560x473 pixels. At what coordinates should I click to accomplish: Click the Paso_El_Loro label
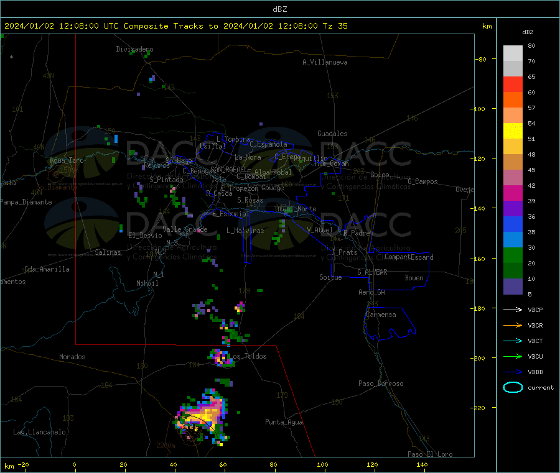[430, 454]
